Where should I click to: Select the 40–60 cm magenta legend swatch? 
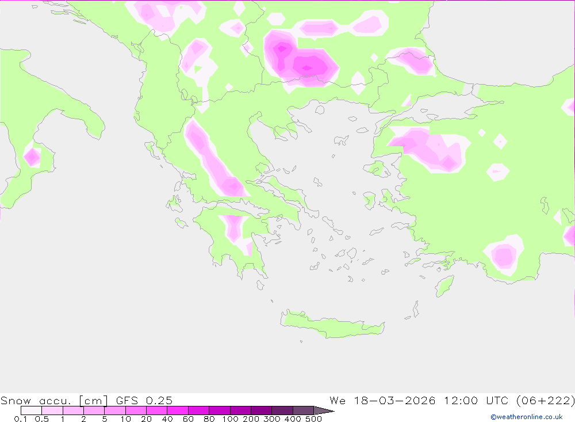(178, 410)
